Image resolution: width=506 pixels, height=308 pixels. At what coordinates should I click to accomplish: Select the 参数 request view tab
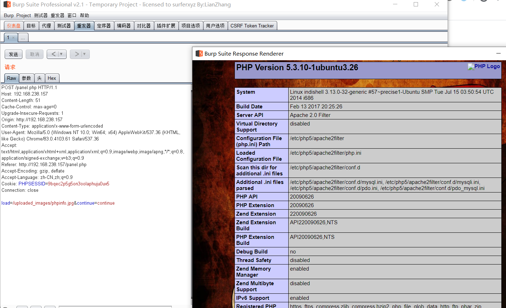[26, 78]
